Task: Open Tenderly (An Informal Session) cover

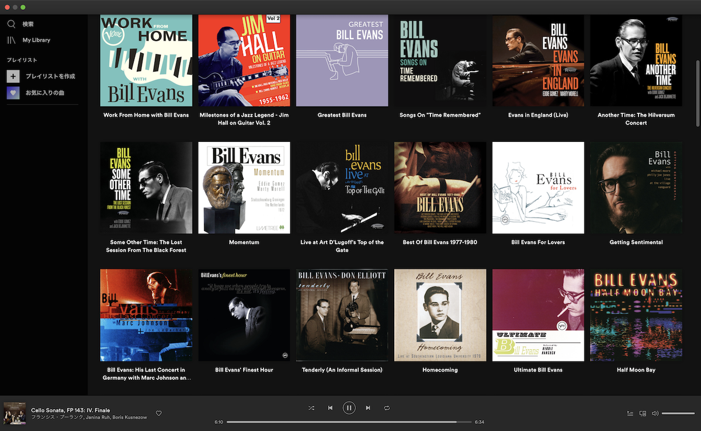Action: pos(342,315)
